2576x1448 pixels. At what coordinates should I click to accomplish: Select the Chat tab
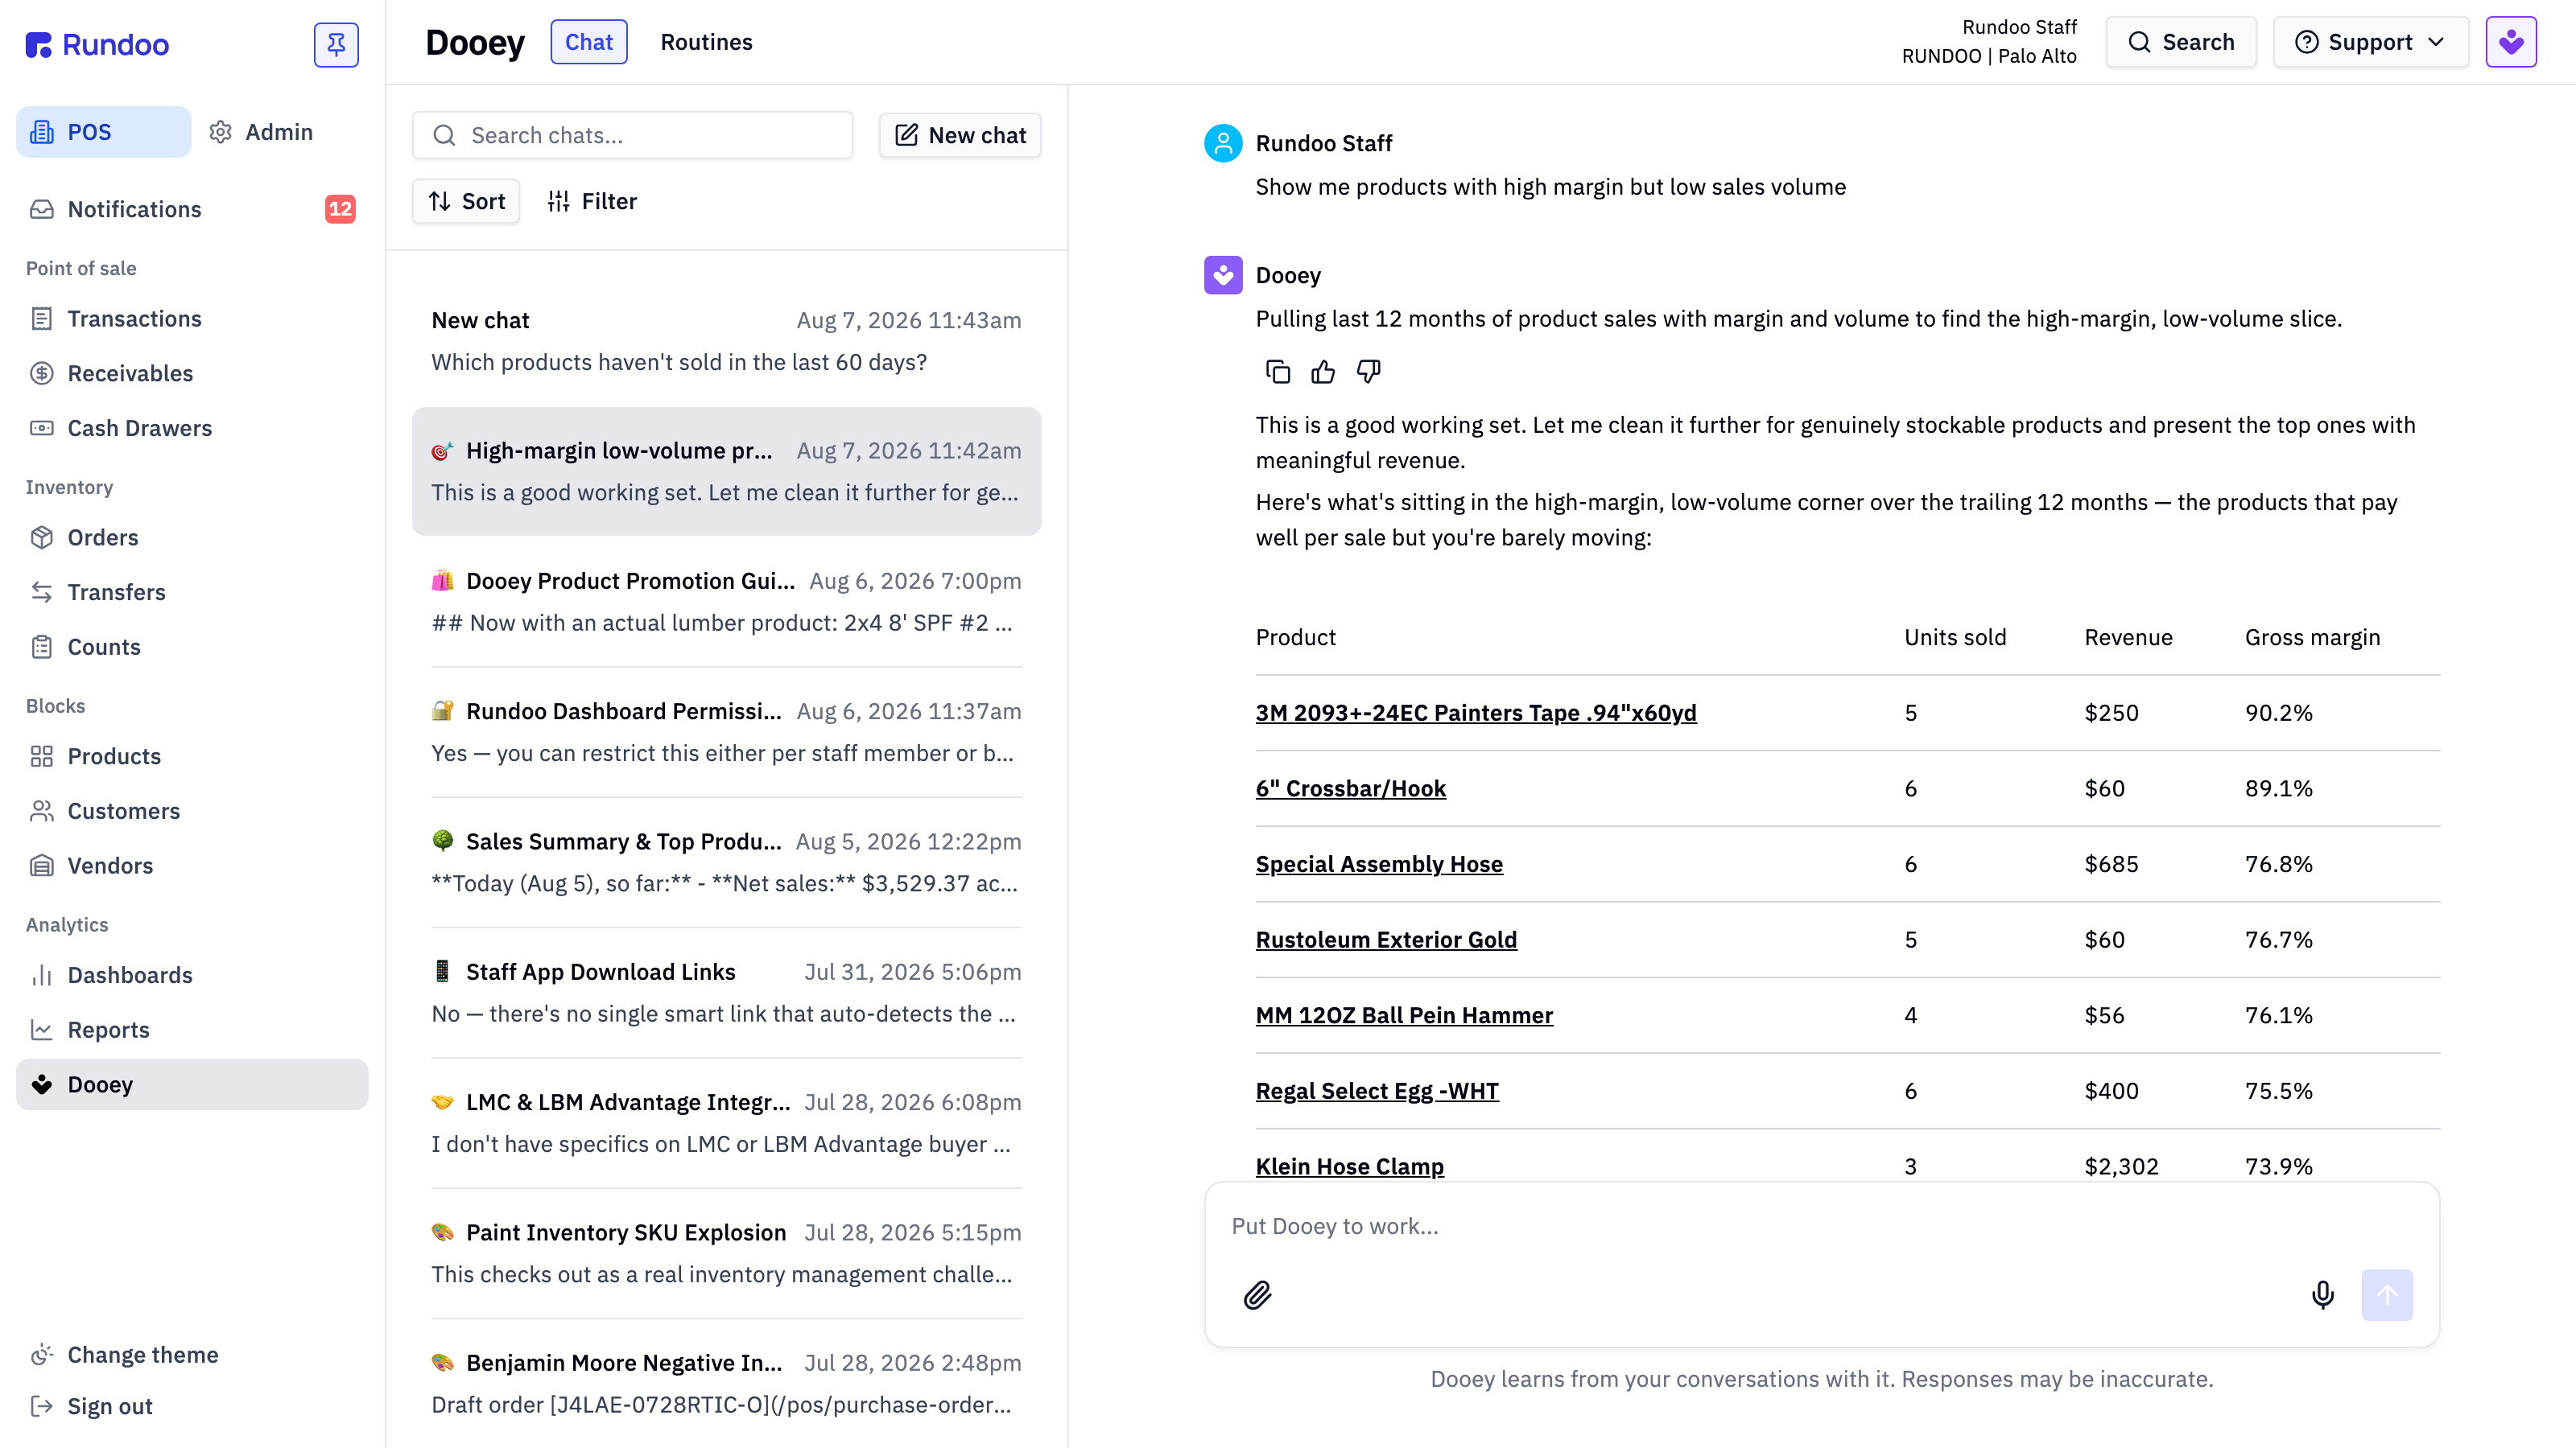[x=588, y=42]
